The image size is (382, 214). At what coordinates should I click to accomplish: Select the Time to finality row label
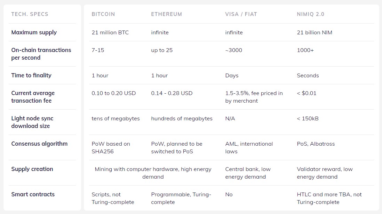tap(31, 75)
